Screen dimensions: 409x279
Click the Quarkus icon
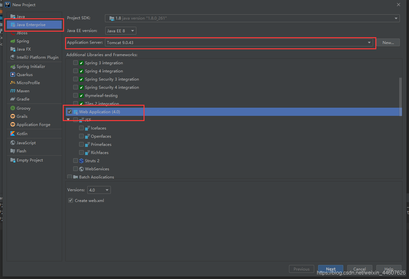click(x=13, y=75)
